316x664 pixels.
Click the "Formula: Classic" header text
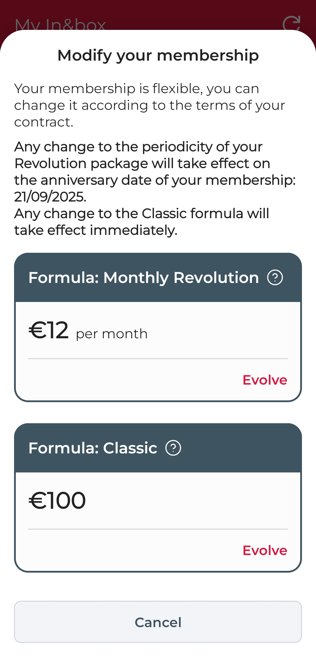click(x=93, y=448)
